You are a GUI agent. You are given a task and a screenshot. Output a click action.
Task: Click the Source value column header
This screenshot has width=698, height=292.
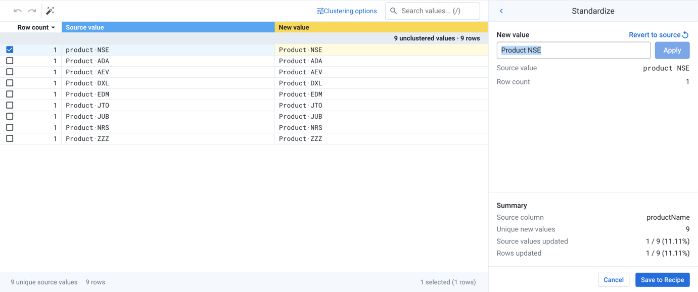click(168, 27)
